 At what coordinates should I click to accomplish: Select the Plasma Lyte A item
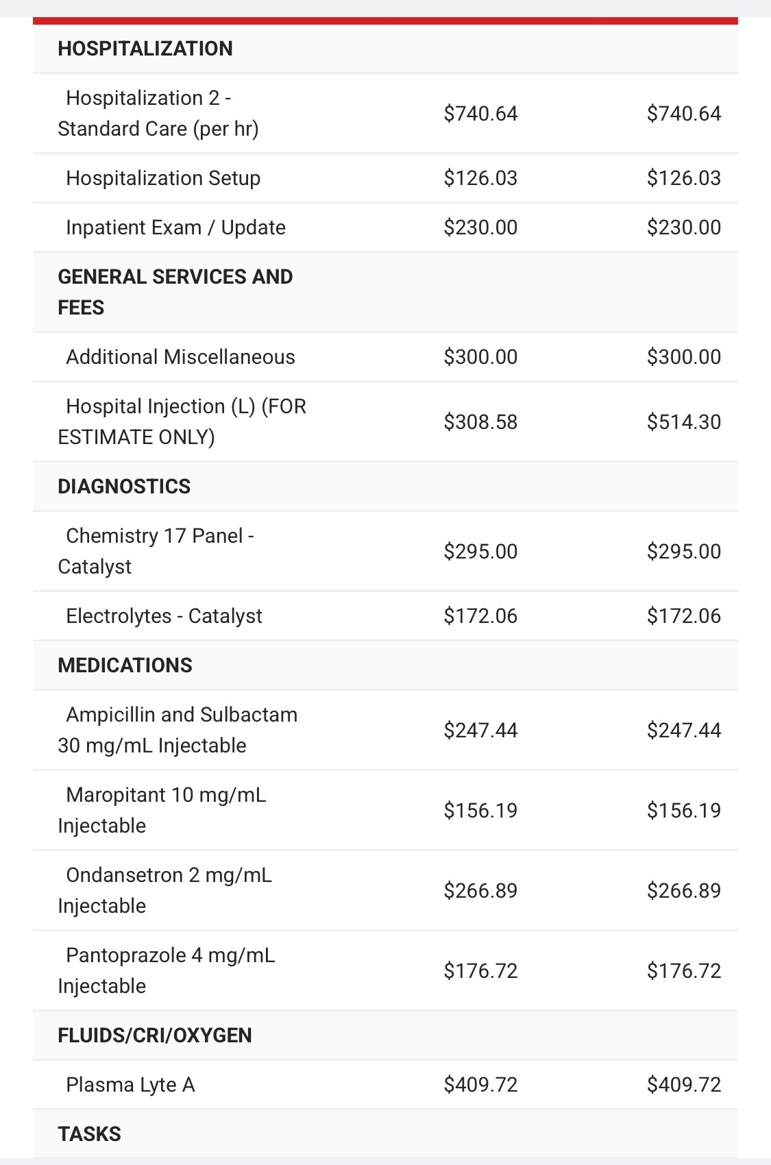[x=385, y=1085]
